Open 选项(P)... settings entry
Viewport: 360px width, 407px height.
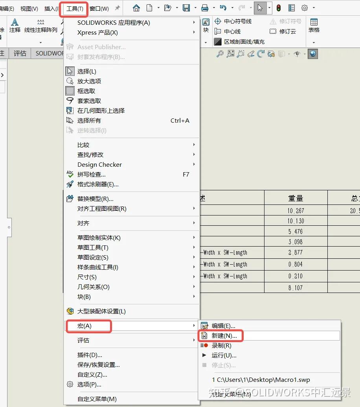[x=132, y=385]
